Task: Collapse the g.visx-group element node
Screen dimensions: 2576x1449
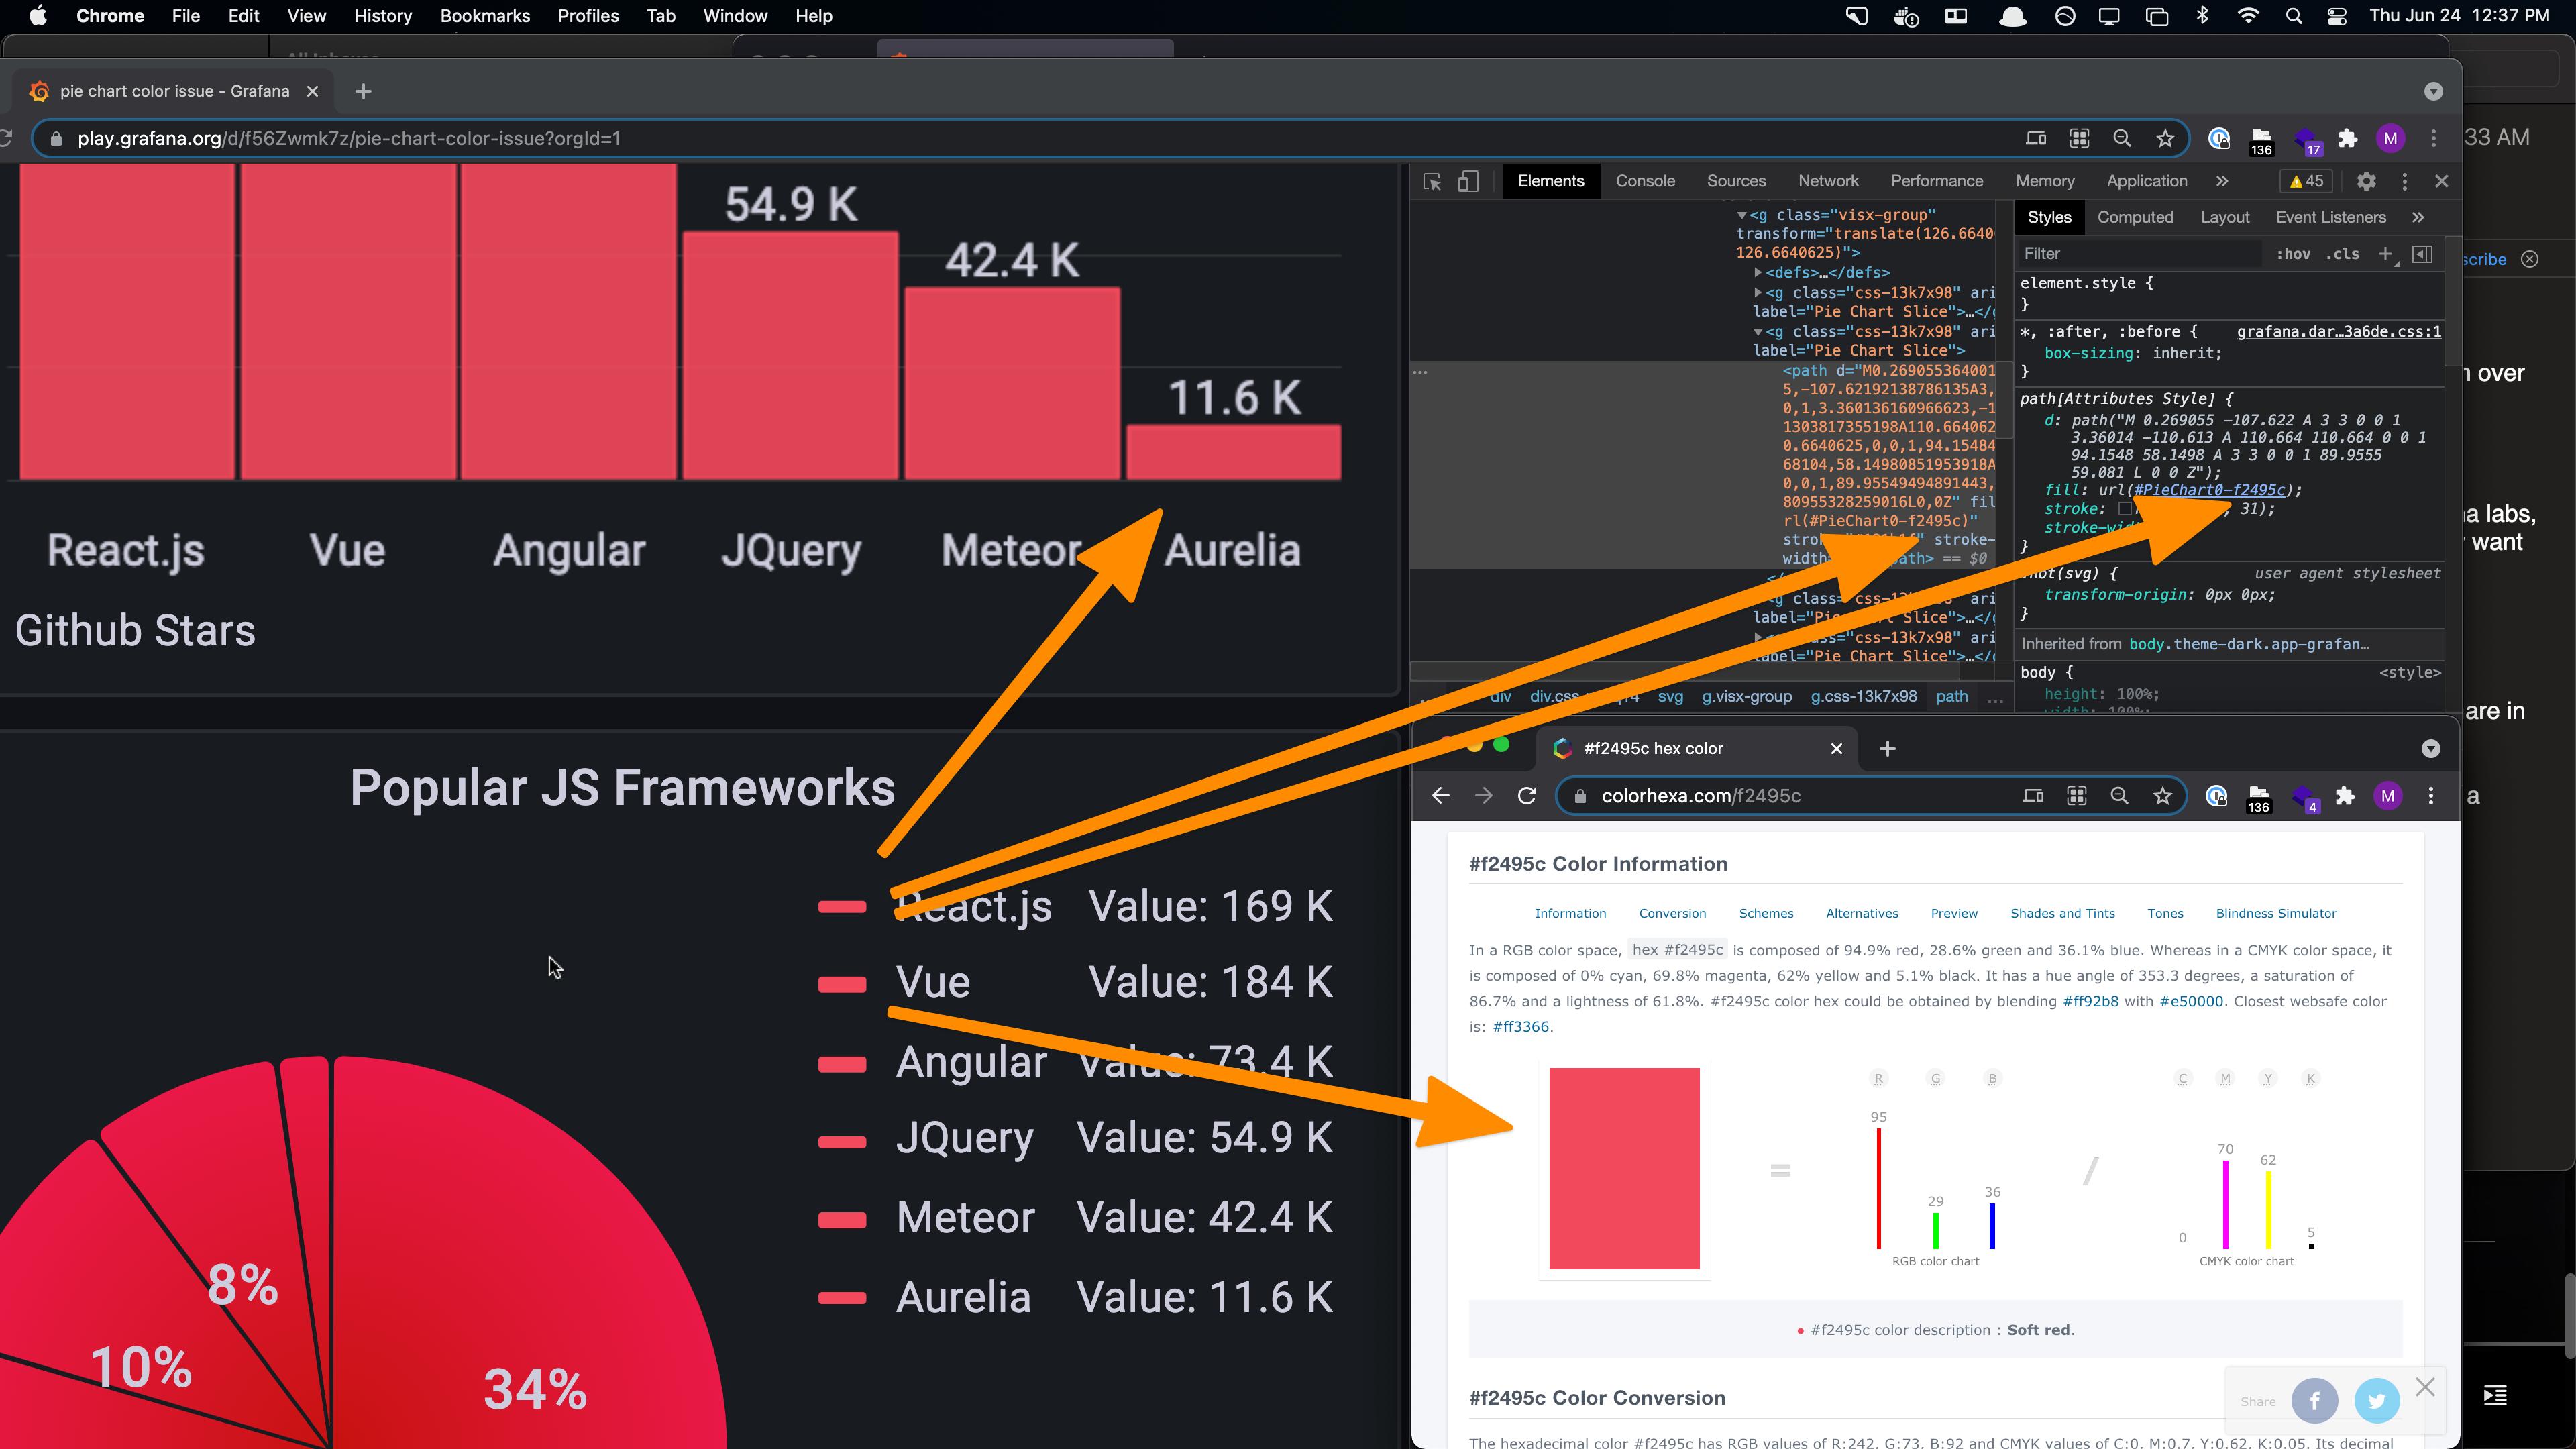Action: [x=1742, y=215]
